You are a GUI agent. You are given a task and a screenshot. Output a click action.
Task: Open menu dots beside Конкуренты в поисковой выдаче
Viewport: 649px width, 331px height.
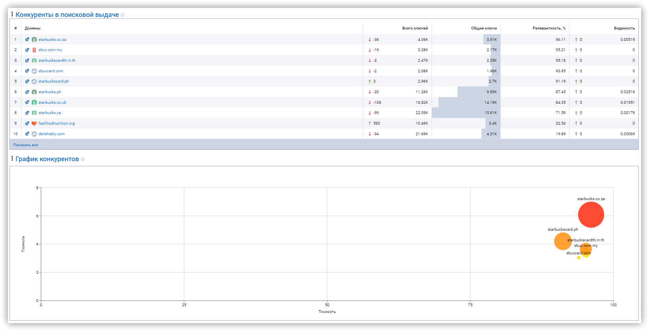coord(12,14)
